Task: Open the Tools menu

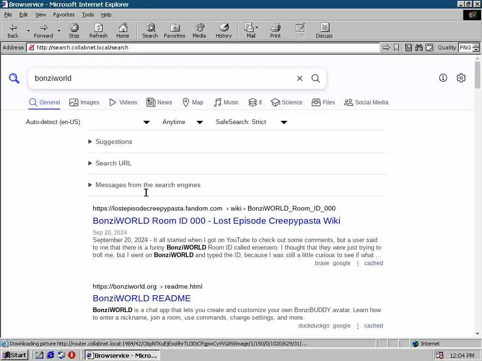Action: tap(88, 15)
